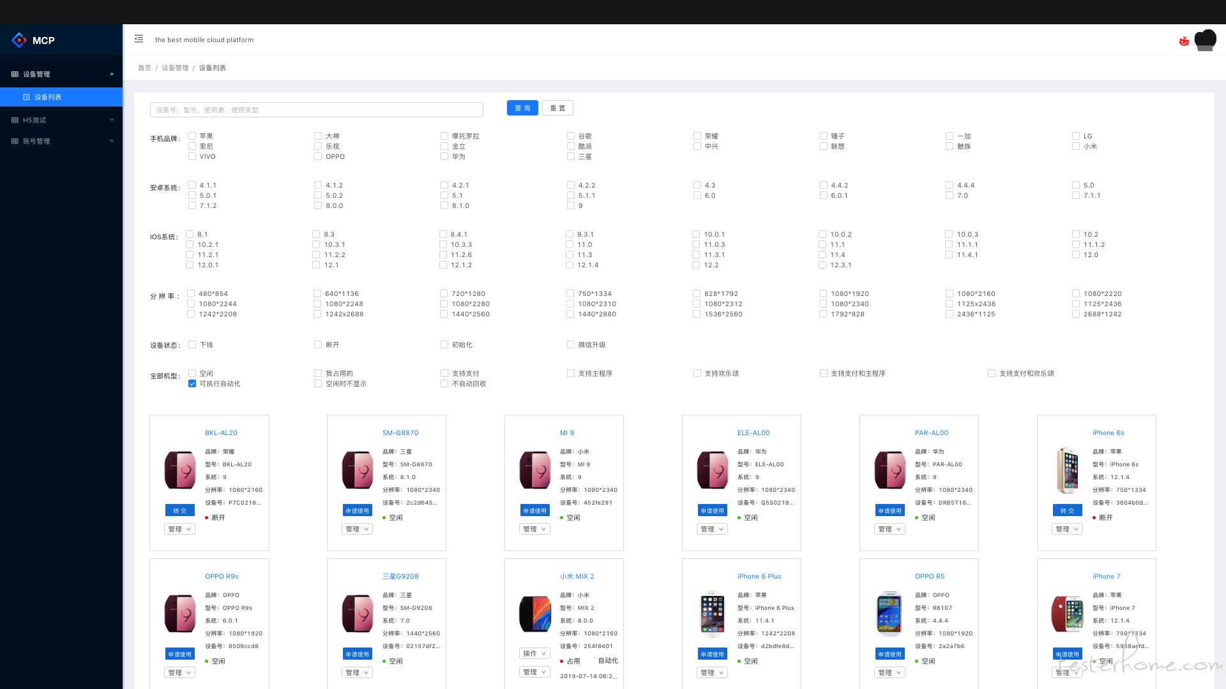Open the BKL-AL20 device thumbnail
1226x689 pixels.
[180, 470]
